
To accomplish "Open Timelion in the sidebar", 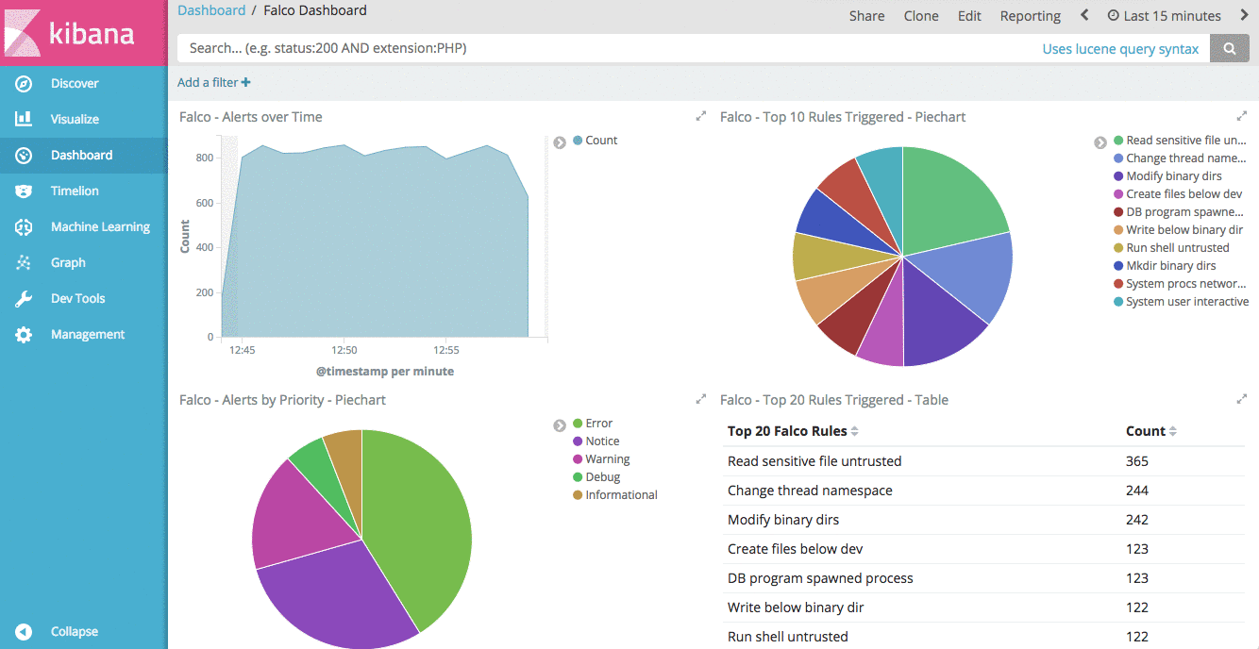I will (75, 191).
